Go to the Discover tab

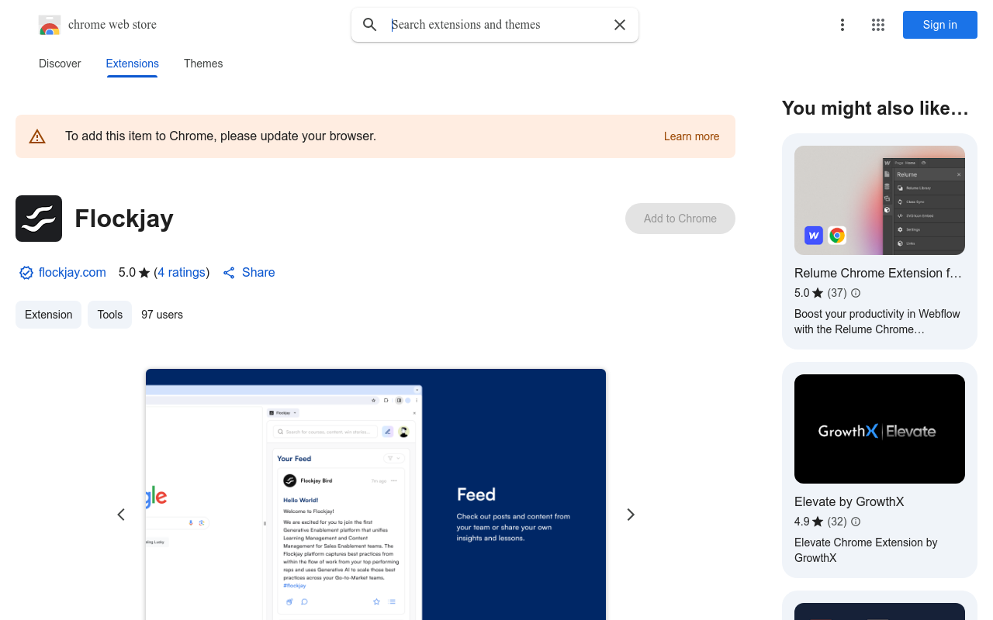pos(60,64)
